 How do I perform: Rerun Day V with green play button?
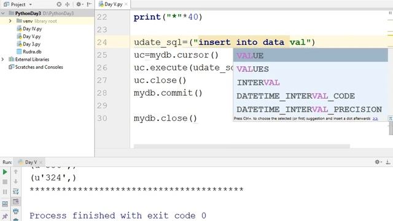[5, 172]
